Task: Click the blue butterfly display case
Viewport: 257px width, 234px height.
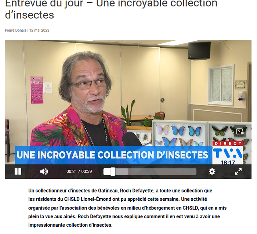Action: tap(180, 134)
